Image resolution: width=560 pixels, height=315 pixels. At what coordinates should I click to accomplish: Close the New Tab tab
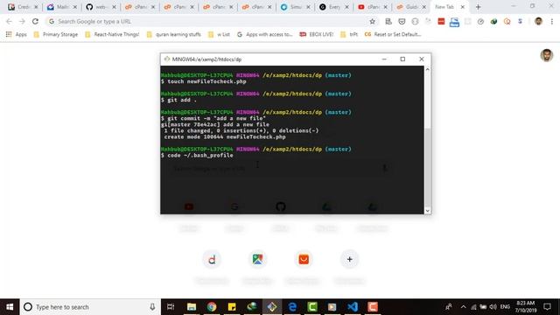pos(463,7)
